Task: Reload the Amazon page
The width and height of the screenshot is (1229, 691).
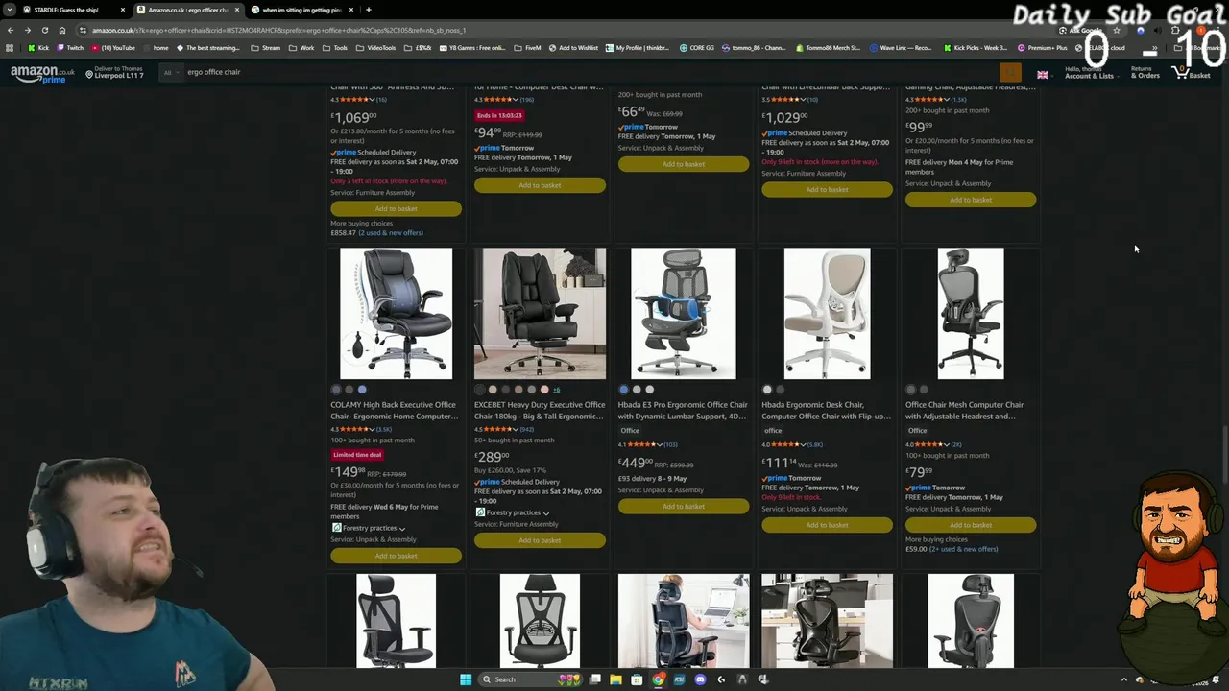Action: (45, 30)
